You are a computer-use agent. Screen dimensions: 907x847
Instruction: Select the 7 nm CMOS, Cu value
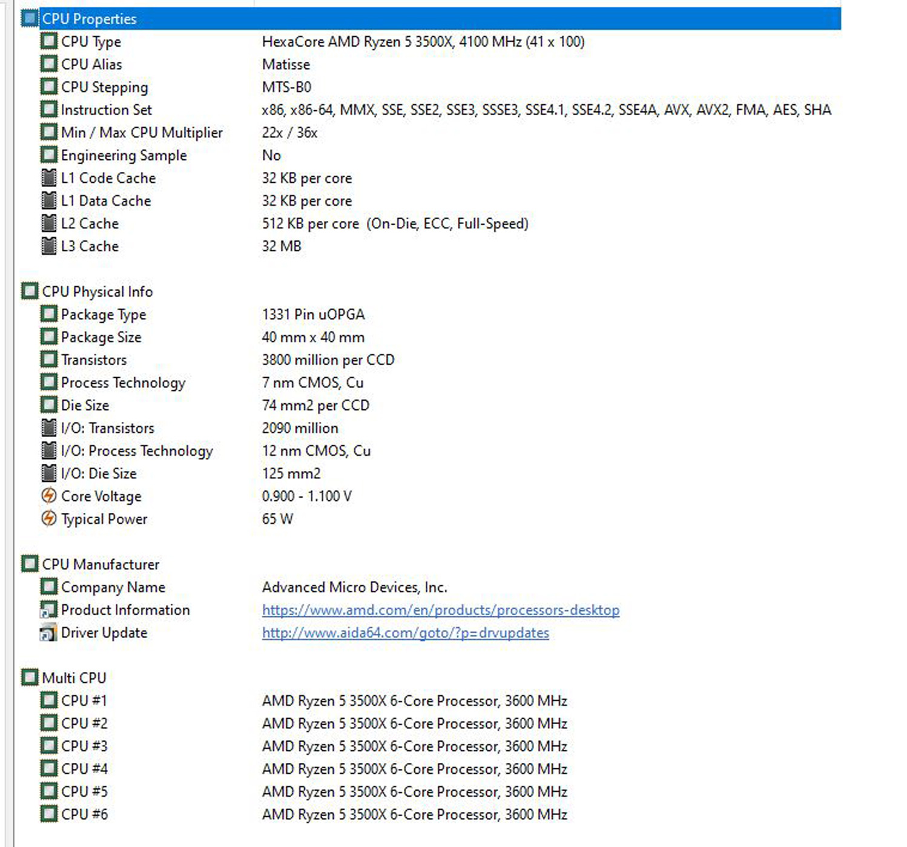tap(312, 383)
